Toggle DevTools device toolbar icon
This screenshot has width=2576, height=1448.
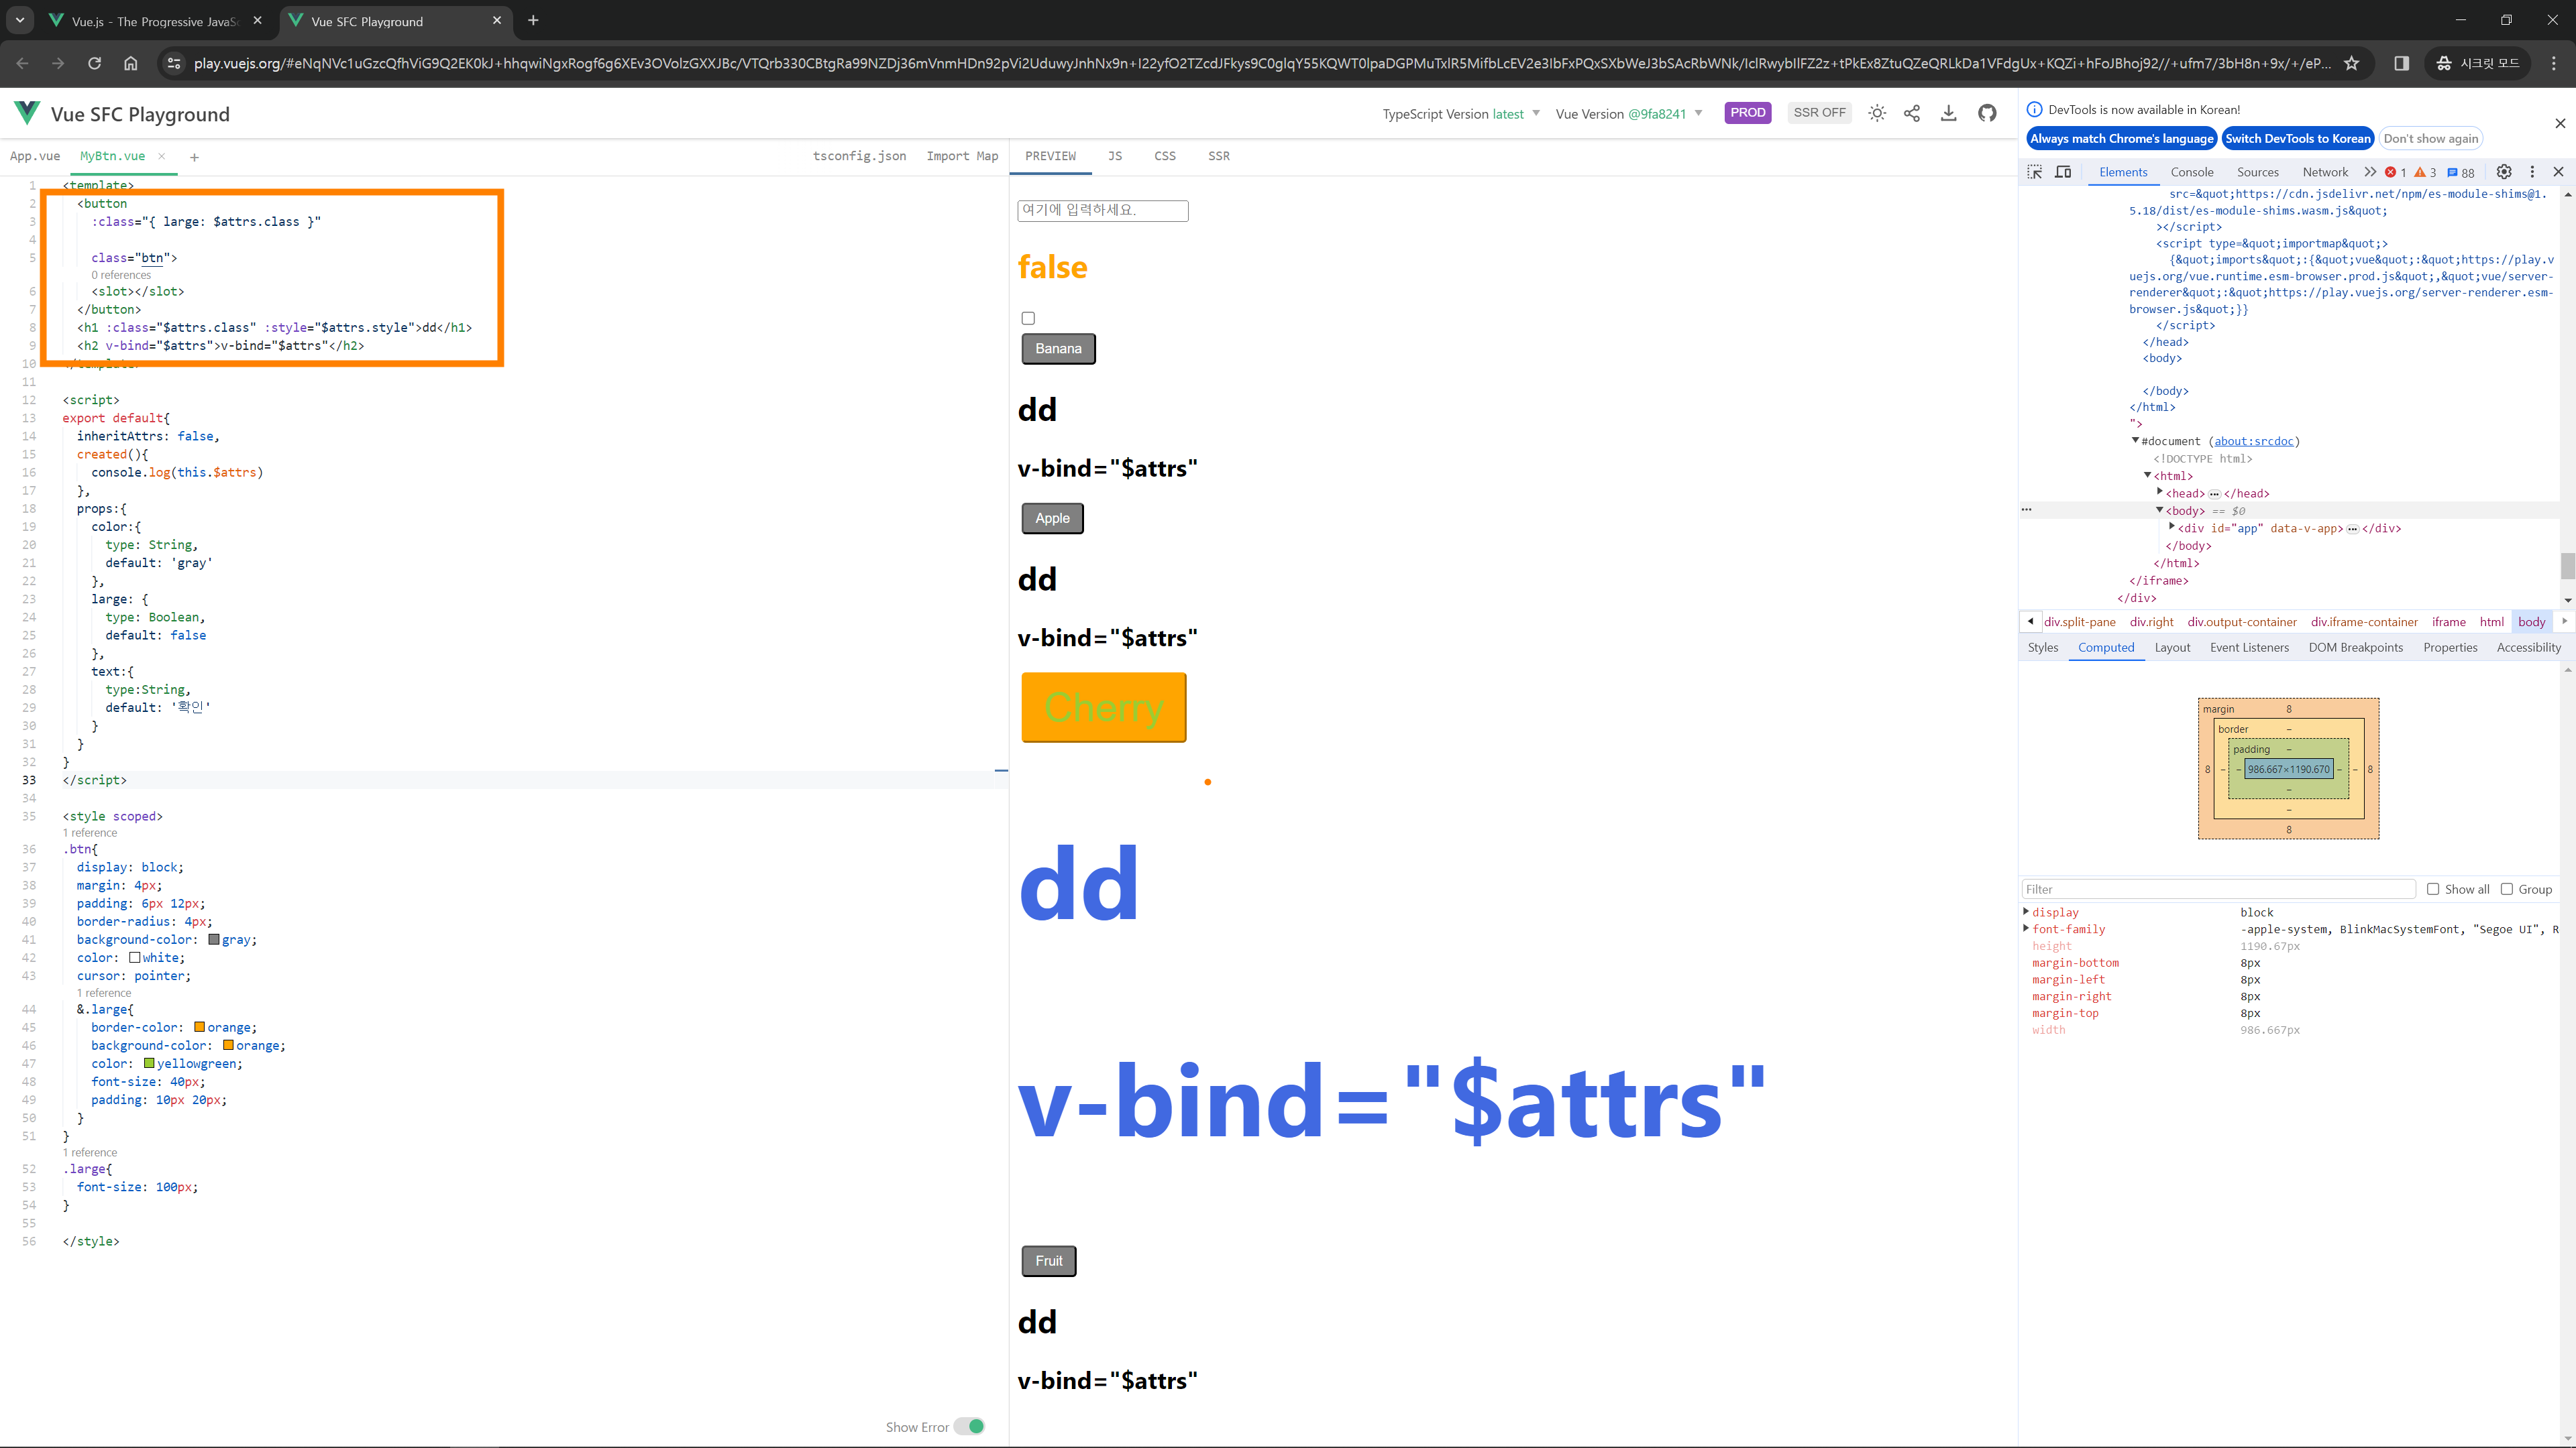pos(2063,172)
